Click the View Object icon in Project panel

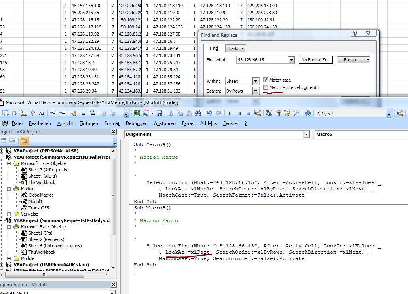13,141
